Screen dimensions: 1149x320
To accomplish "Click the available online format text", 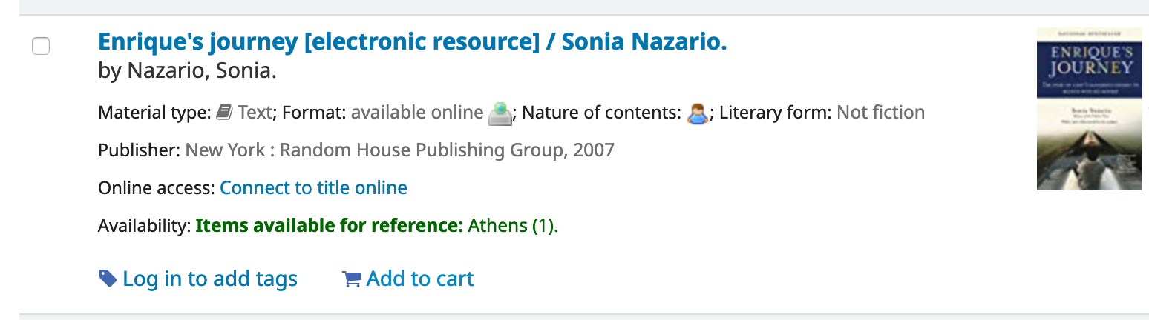I will pos(416,113).
